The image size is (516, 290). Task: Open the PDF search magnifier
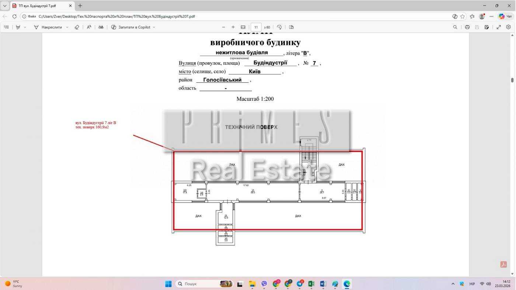(x=455, y=27)
